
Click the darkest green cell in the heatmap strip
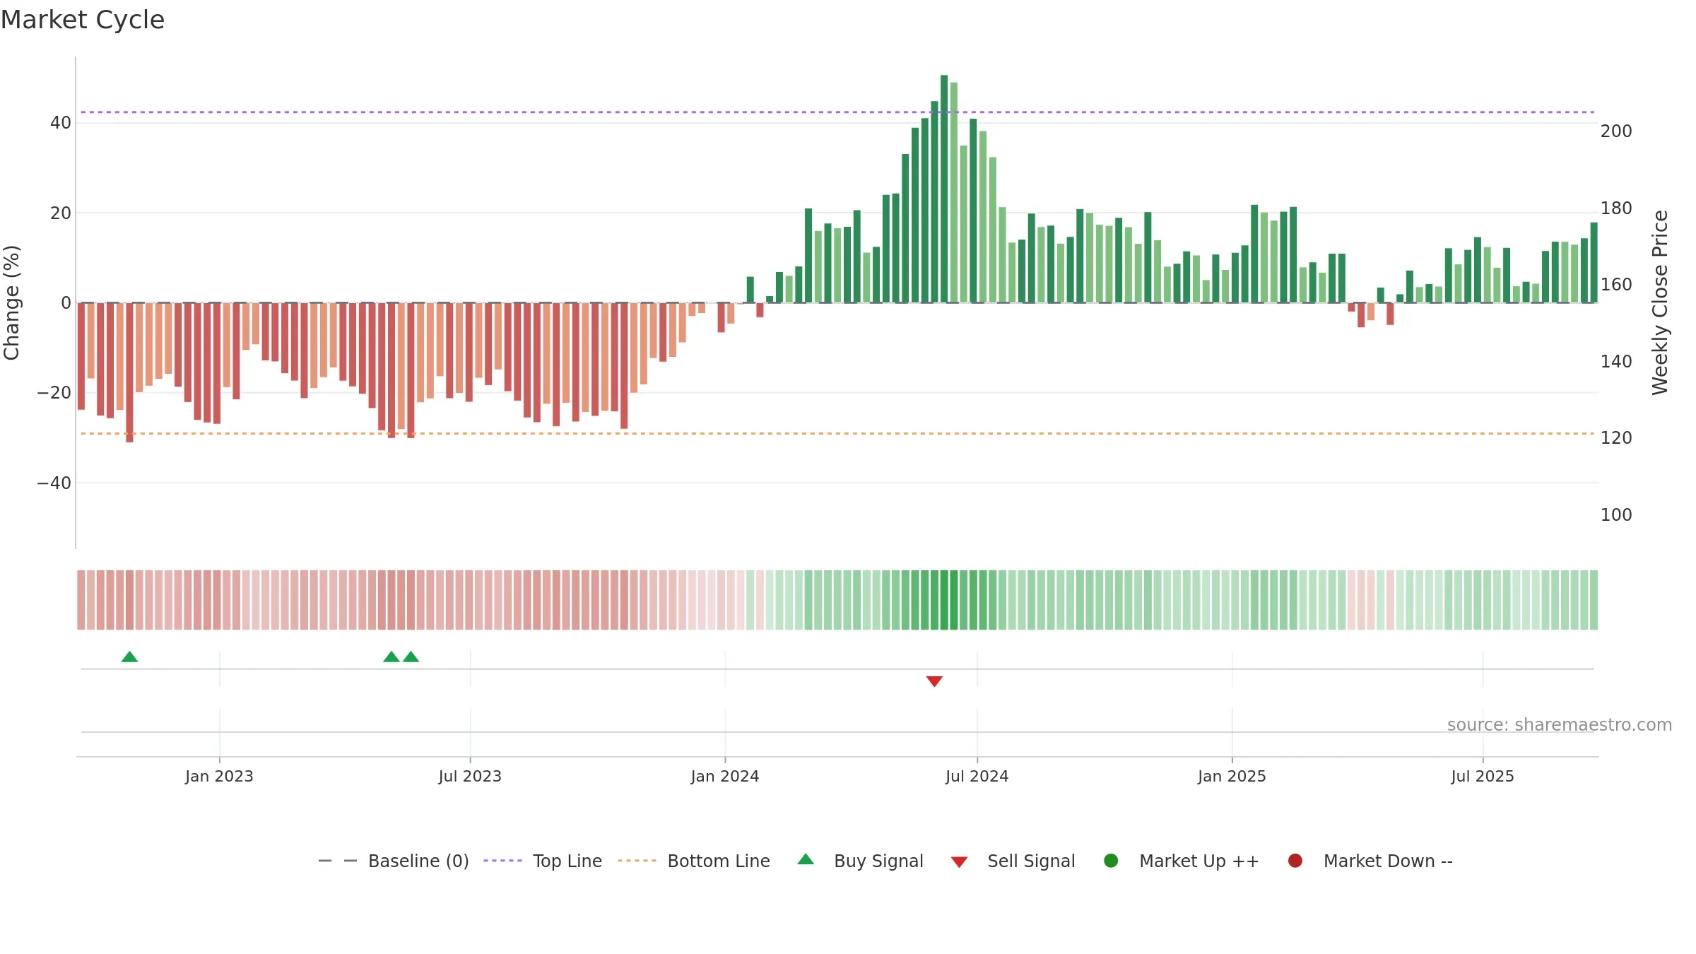[944, 600]
